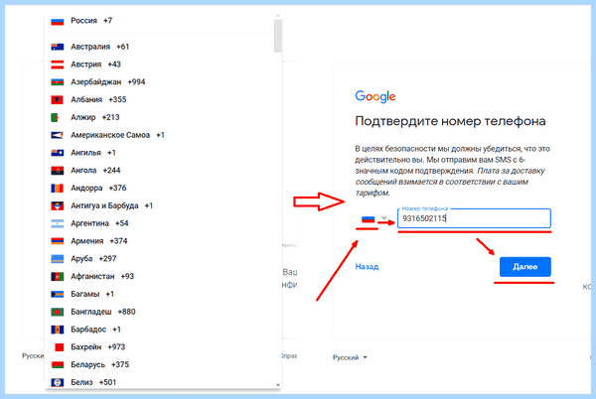This screenshot has height=399, width=596.
Task: Click the blue Далее button
Action: click(524, 267)
